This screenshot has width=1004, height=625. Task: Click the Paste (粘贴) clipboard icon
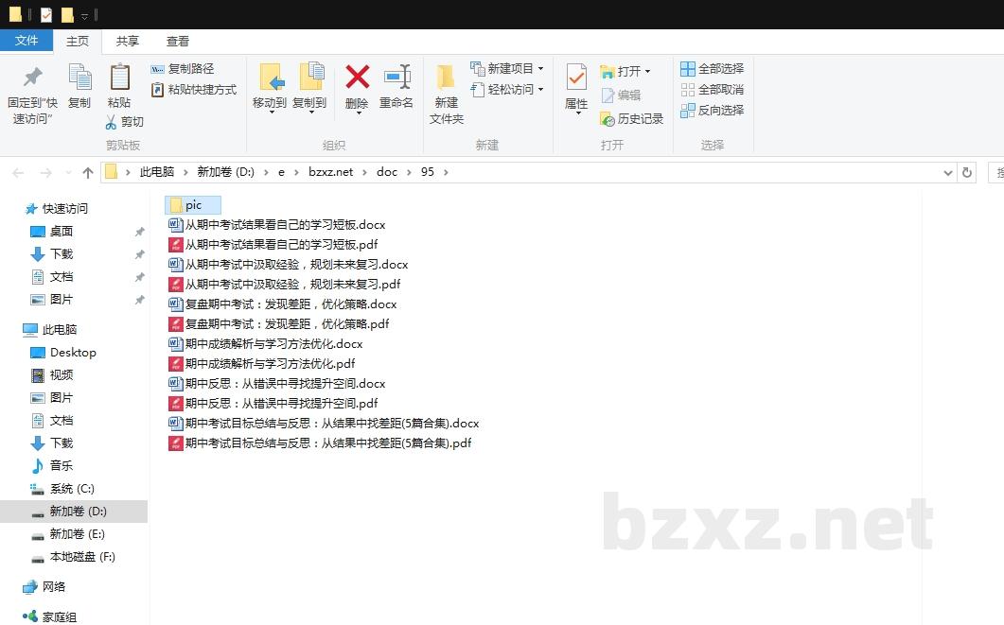tap(119, 78)
